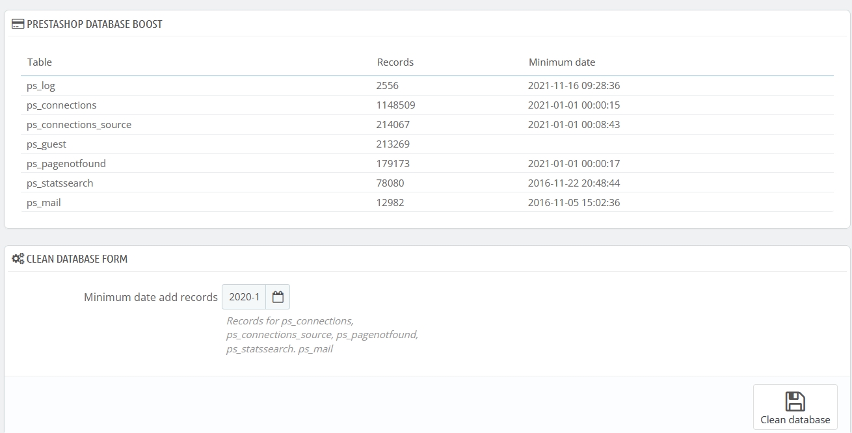
Task: Select the ps_pagenotfound table name
Action: click(66, 164)
